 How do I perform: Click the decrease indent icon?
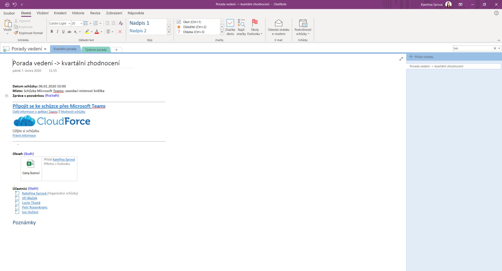tap(107, 24)
